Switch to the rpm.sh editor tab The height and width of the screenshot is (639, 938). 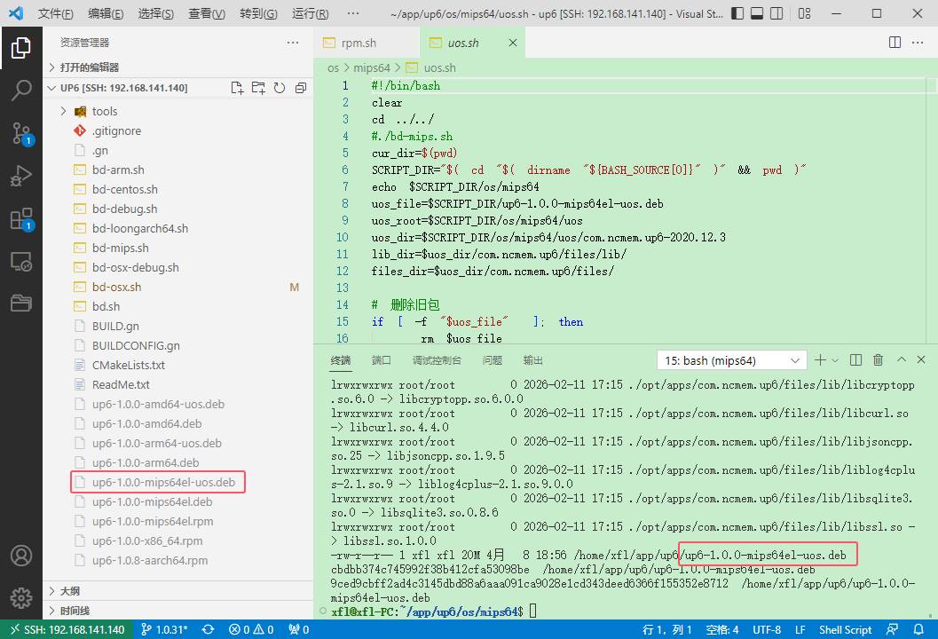pyautogui.click(x=359, y=43)
